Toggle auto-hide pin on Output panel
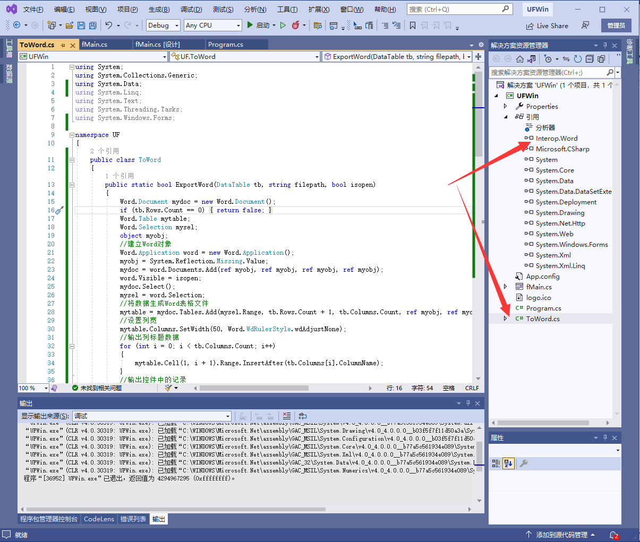Screen dimensions: 640x542 (468, 403)
